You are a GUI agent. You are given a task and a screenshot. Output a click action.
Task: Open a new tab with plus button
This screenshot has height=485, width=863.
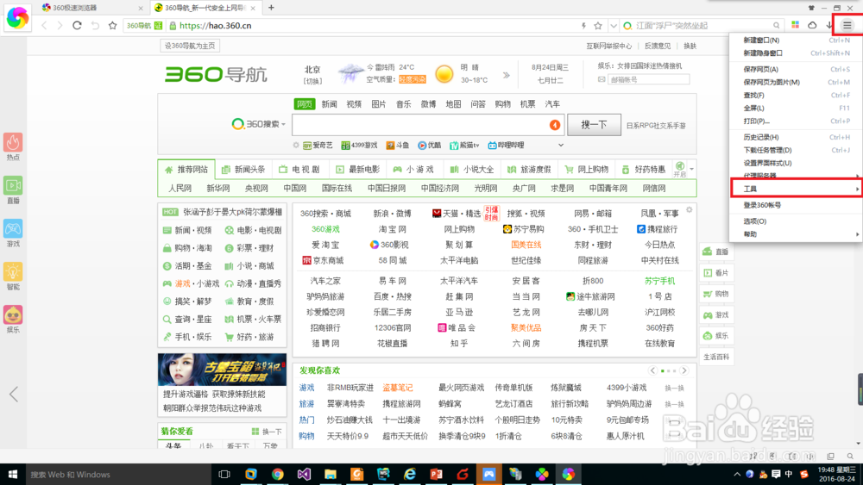point(271,8)
